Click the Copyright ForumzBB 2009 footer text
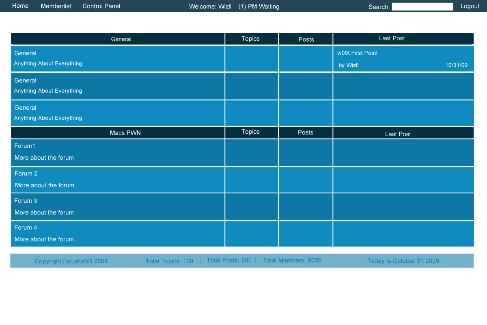487x325 pixels. click(71, 261)
